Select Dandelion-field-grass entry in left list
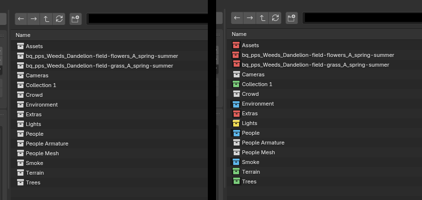422x200 pixels. 100,66
